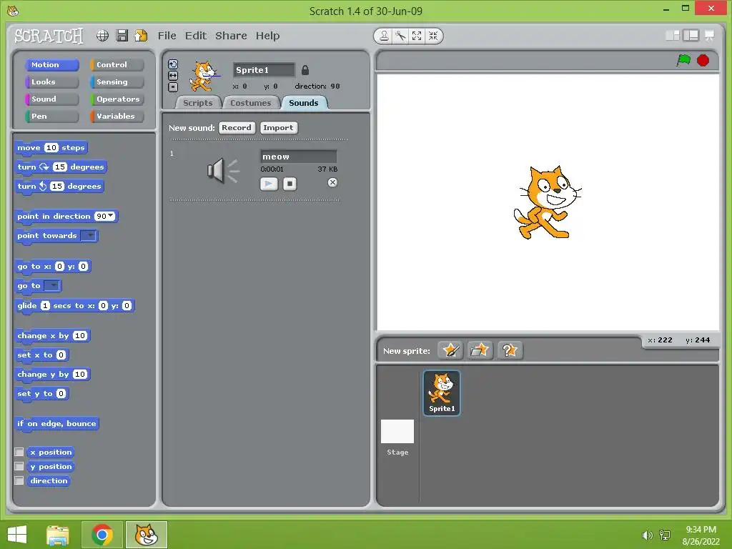Screen dimensions: 732x549
Task: Click the Windows Start button
Action: coord(17,535)
